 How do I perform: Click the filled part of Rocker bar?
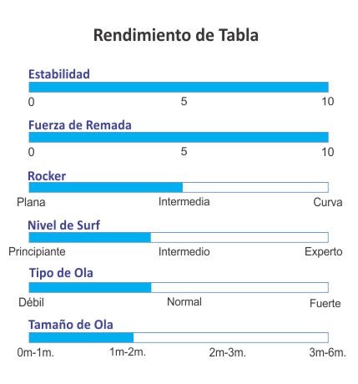coord(106,187)
